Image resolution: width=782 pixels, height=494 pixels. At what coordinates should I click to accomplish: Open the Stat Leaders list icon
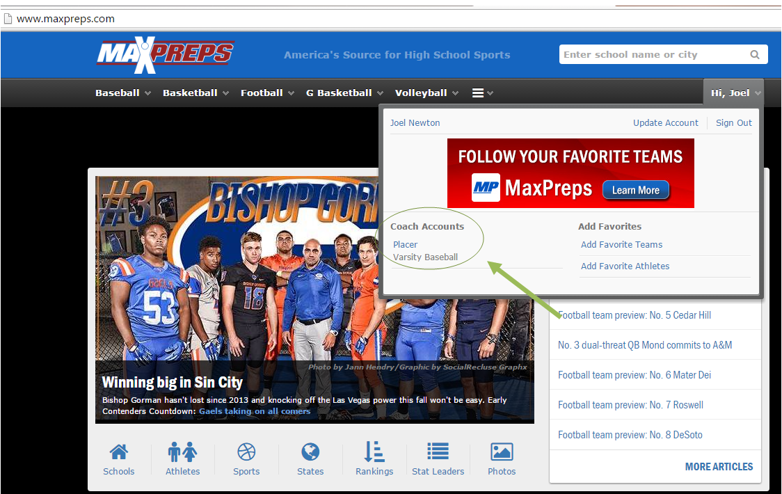coord(438,452)
